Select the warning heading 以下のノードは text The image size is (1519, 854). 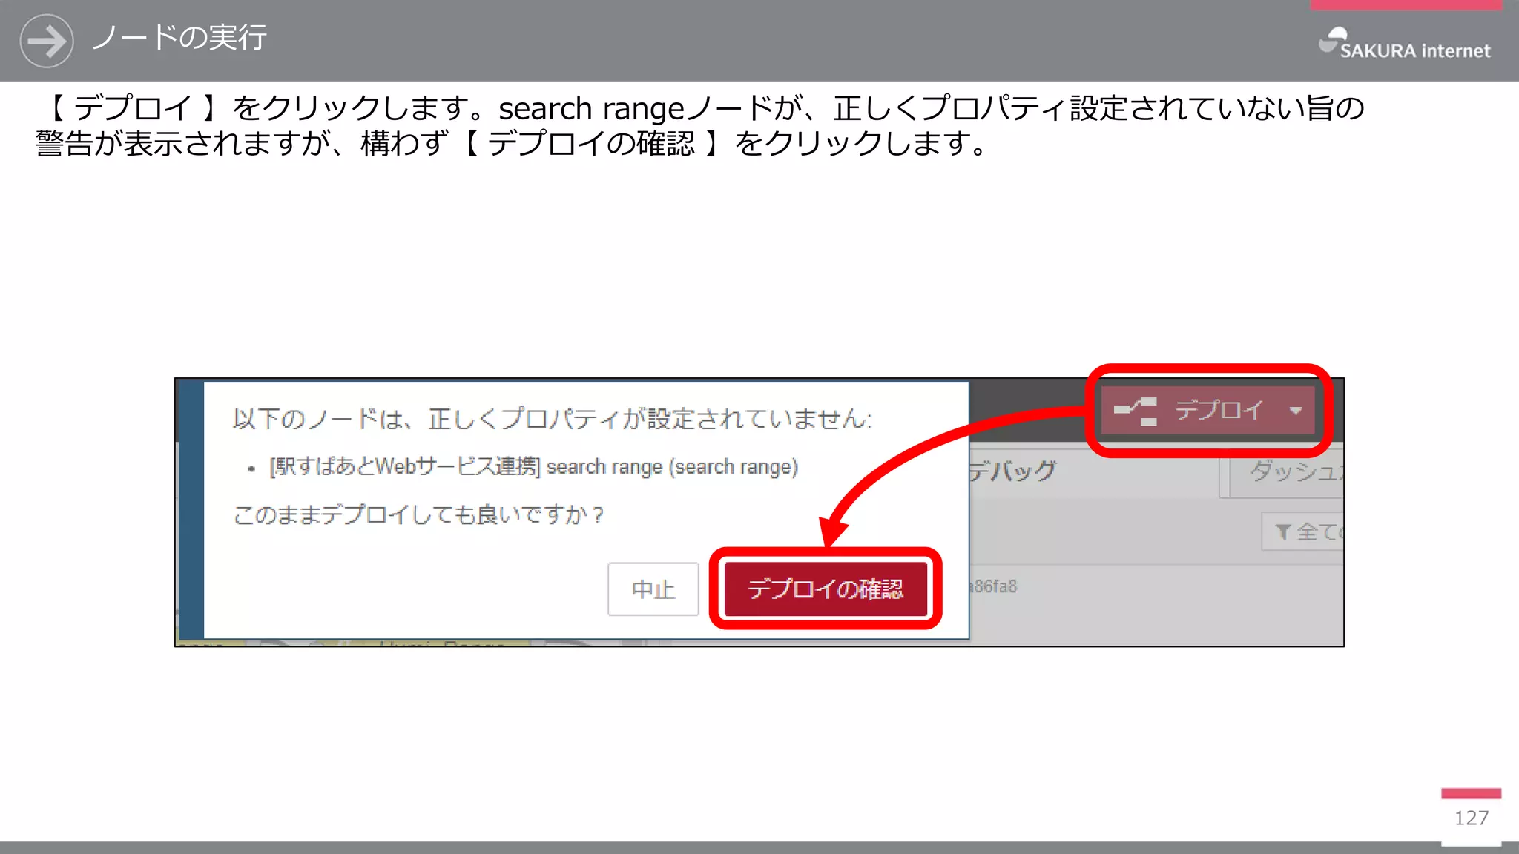tap(553, 419)
